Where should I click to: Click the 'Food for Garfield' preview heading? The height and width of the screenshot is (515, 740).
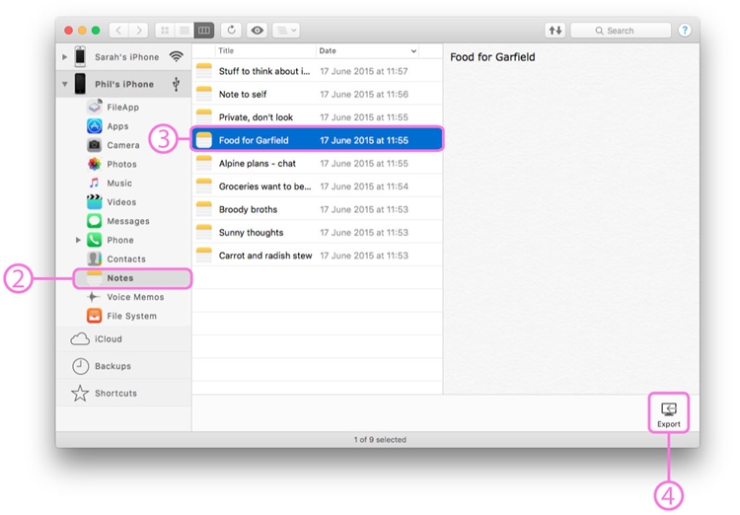492,57
